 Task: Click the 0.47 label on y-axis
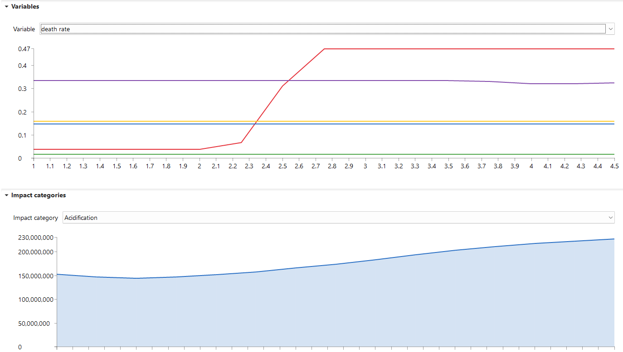(24, 49)
